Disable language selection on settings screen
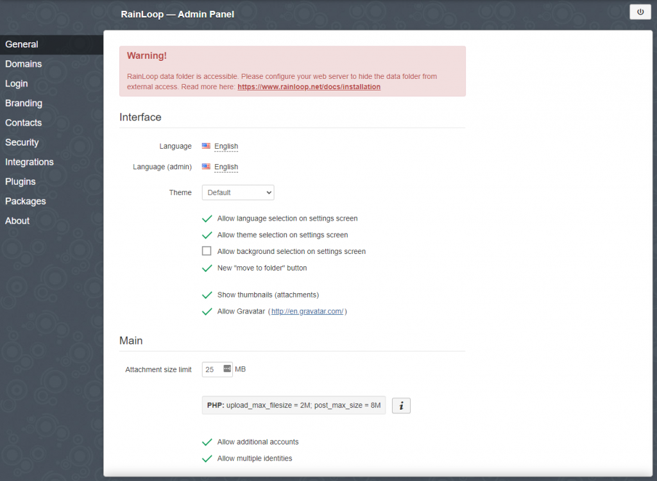This screenshot has height=481, width=657. coord(207,218)
